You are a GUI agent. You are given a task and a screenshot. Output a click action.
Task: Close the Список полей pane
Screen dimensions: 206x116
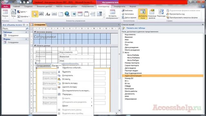(x=203, y=24)
